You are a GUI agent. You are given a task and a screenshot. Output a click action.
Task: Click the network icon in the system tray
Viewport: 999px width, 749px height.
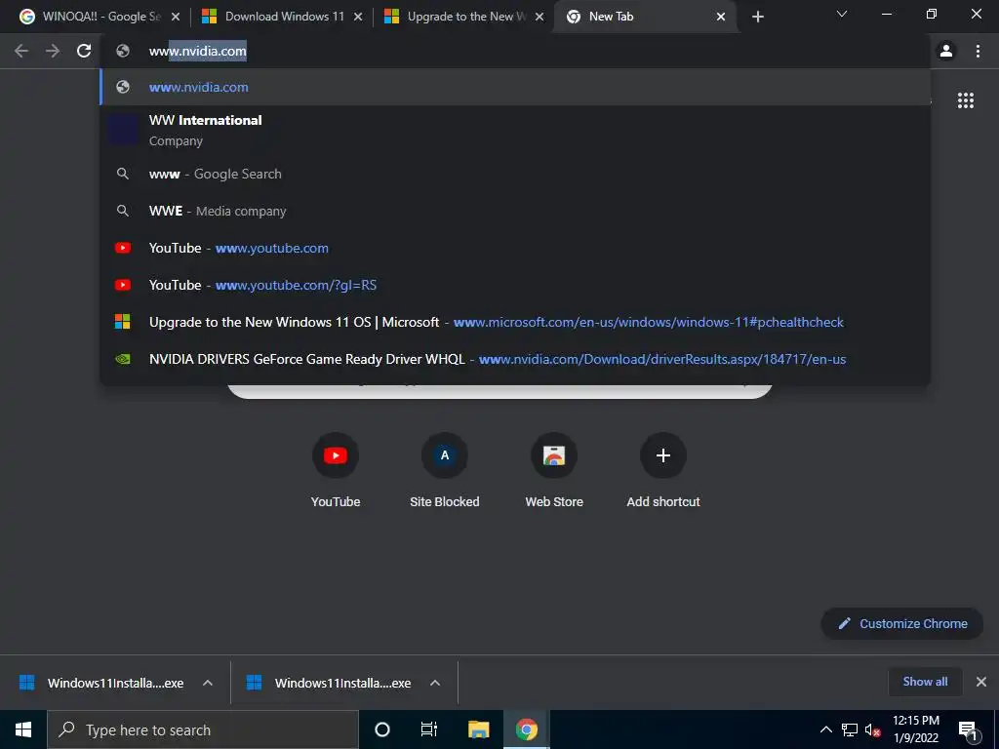click(x=850, y=729)
